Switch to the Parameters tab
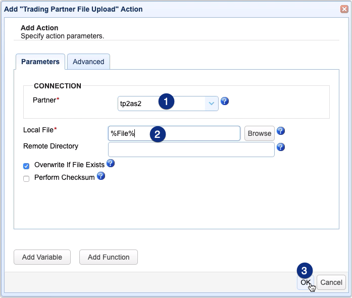This screenshot has width=352, height=298. tap(40, 62)
